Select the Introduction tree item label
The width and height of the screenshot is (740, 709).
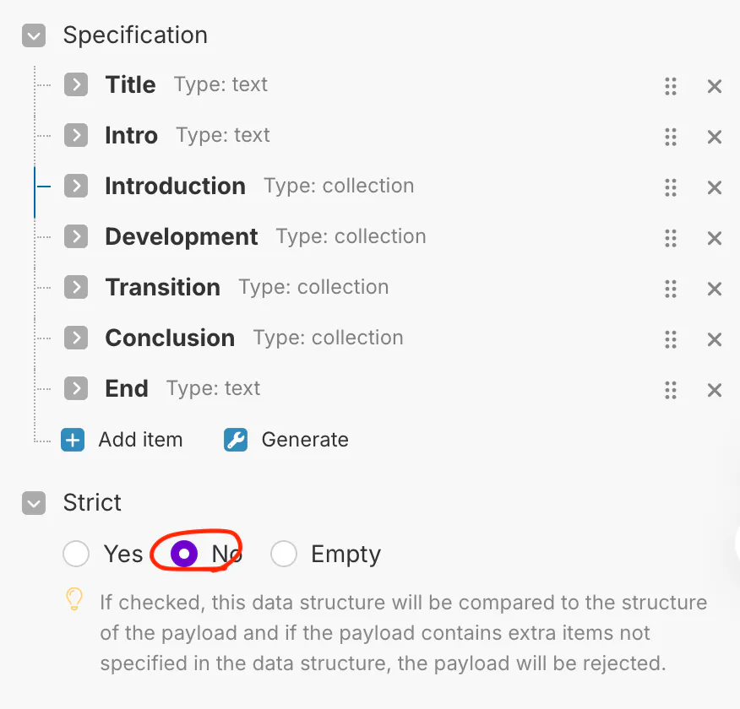tap(175, 186)
